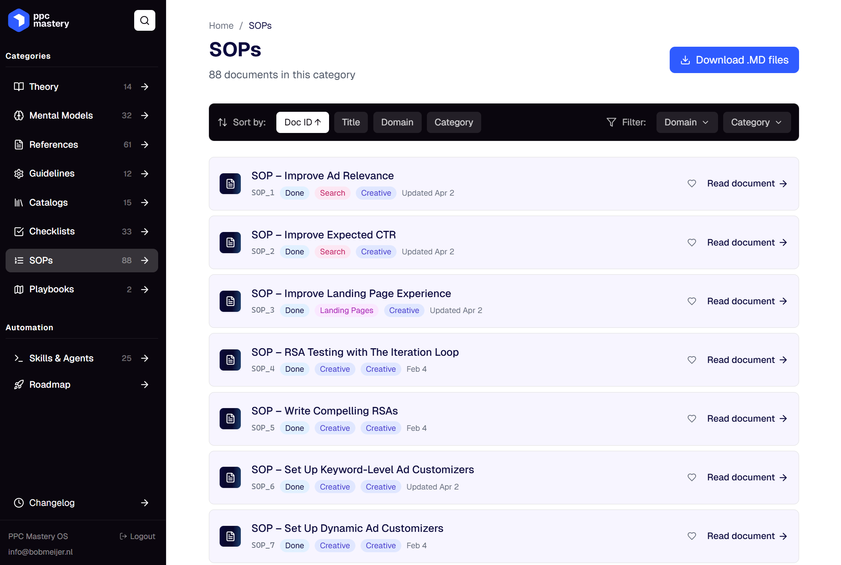Favorite SOP – Improve Ad Relevance heart
This screenshot has height=565, width=841.
692,183
